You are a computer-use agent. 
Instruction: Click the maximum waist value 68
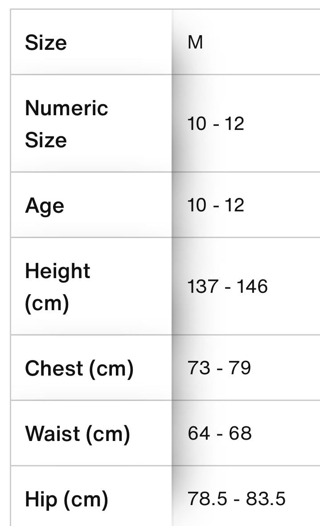[242, 433]
